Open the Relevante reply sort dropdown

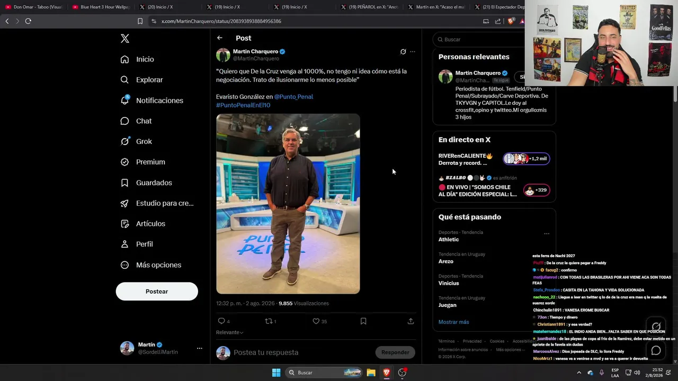click(x=229, y=332)
